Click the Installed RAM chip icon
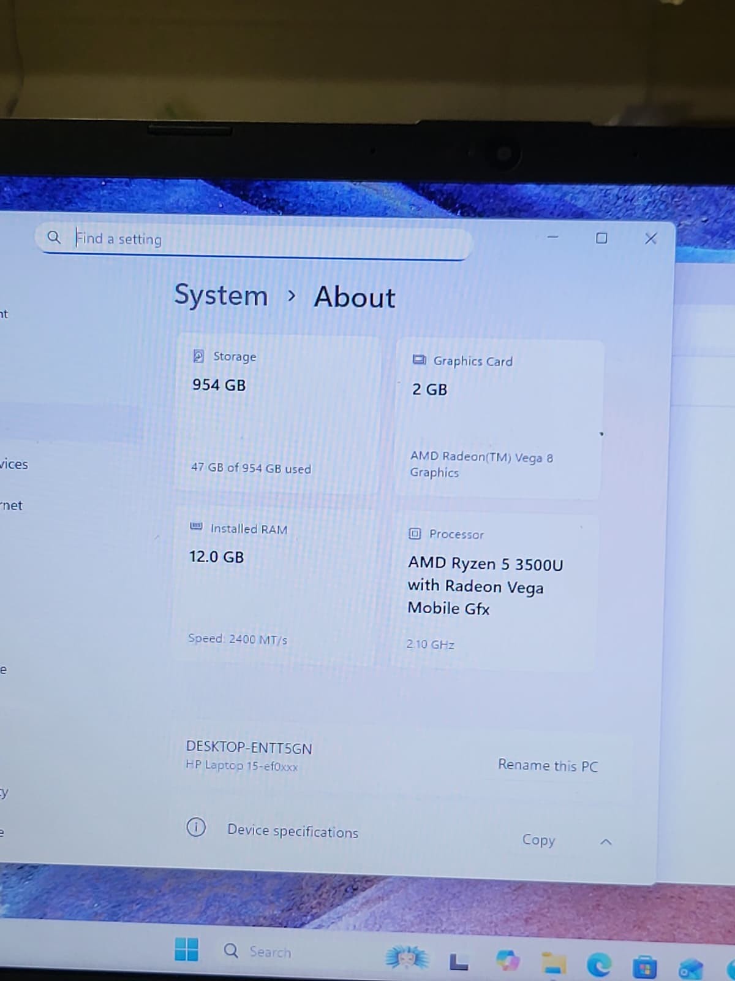735x981 pixels. (196, 527)
